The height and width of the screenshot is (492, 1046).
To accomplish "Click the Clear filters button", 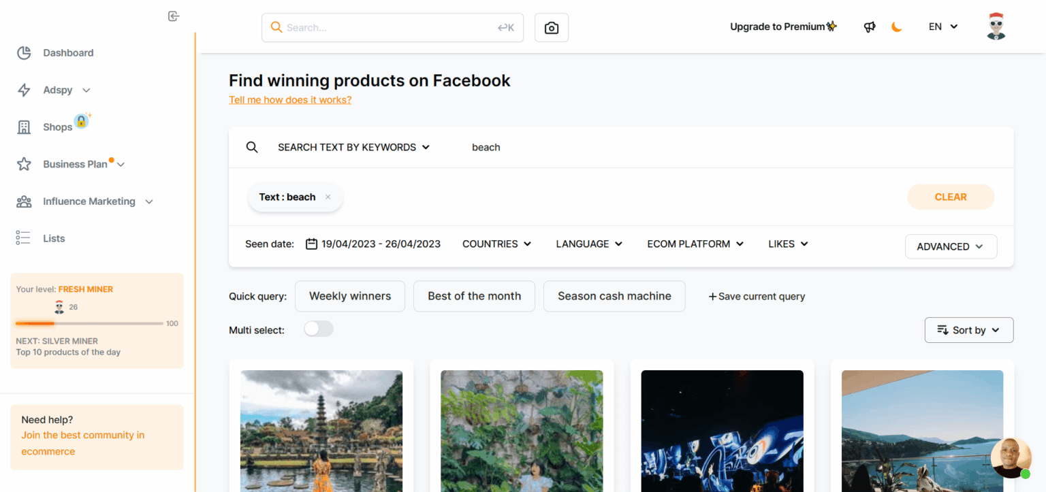I will pyautogui.click(x=951, y=197).
